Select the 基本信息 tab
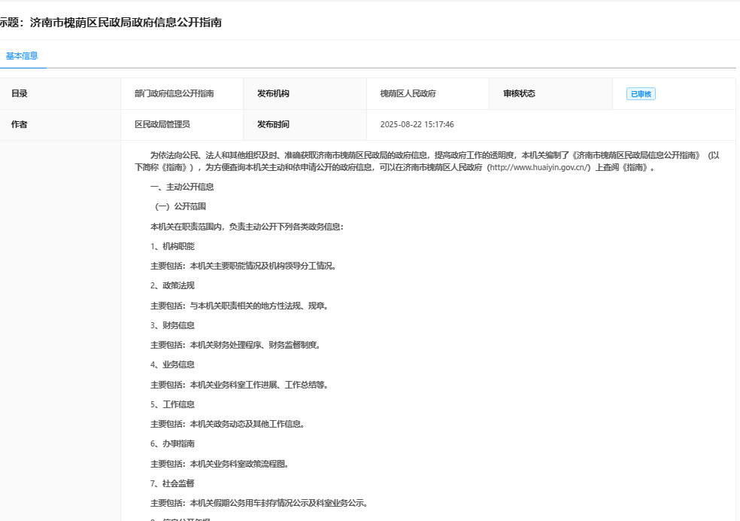Viewport: 740px width, 521px height. pyautogui.click(x=23, y=56)
